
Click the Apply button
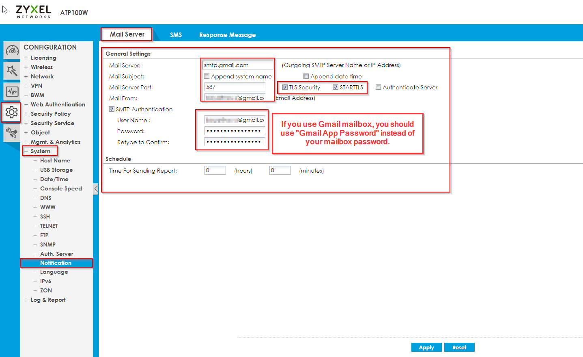pos(426,347)
